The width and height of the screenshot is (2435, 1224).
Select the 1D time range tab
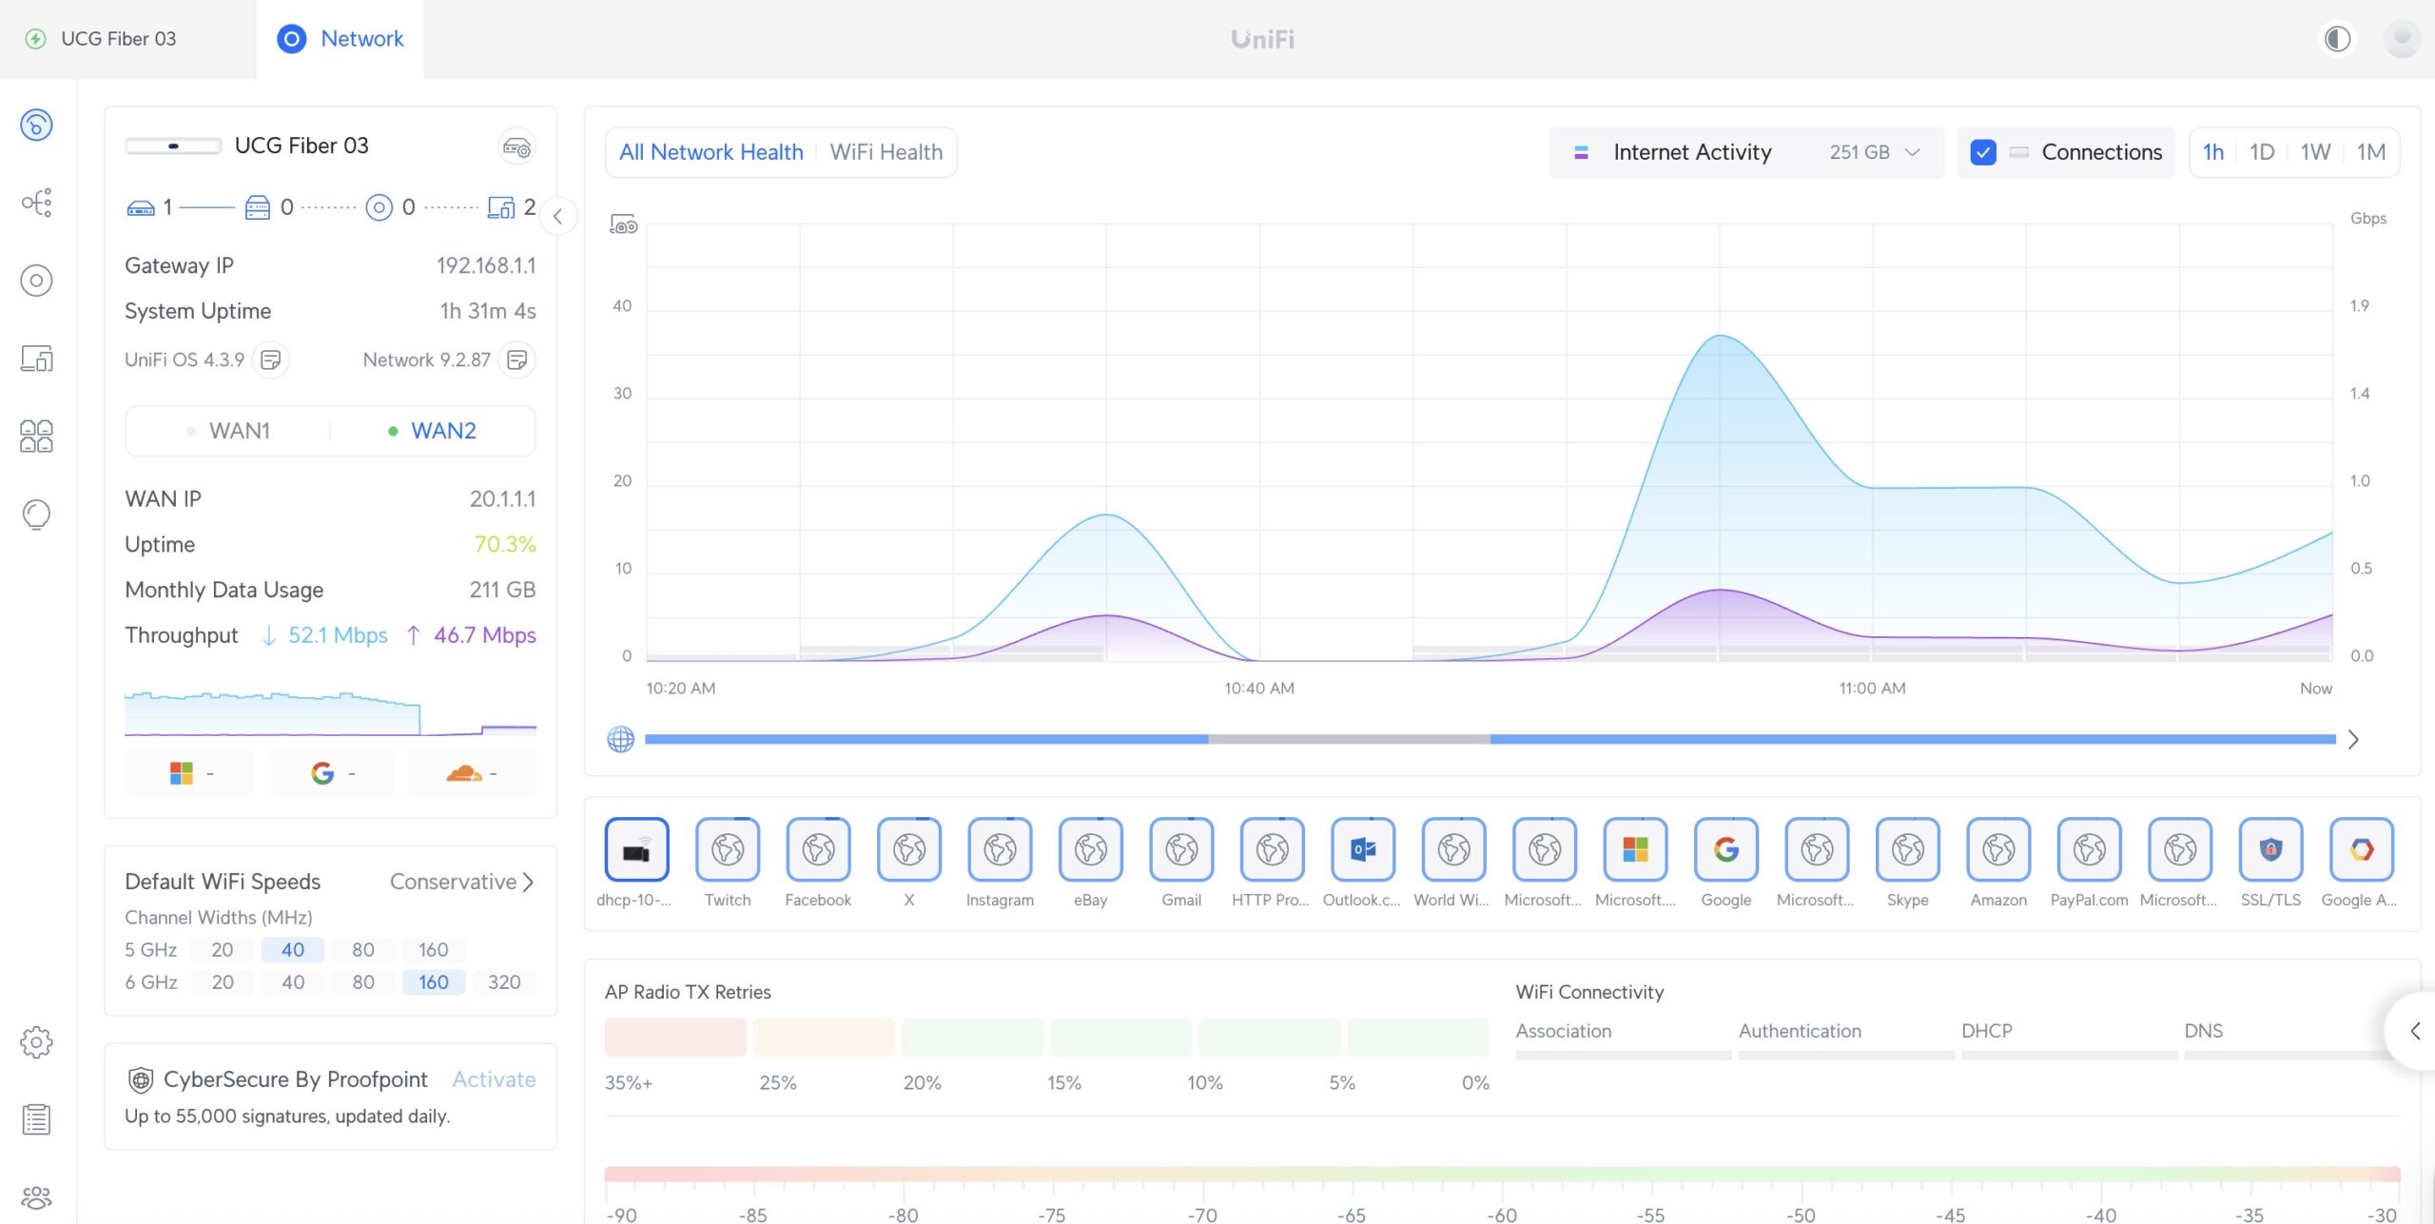[2261, 152]
